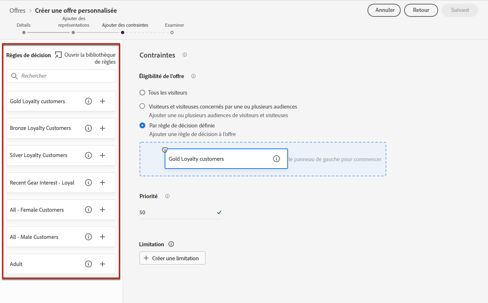
Task: View info for Recent Gear Interest - Loyal
Action: pyautogui.click(x=88, y=183)
